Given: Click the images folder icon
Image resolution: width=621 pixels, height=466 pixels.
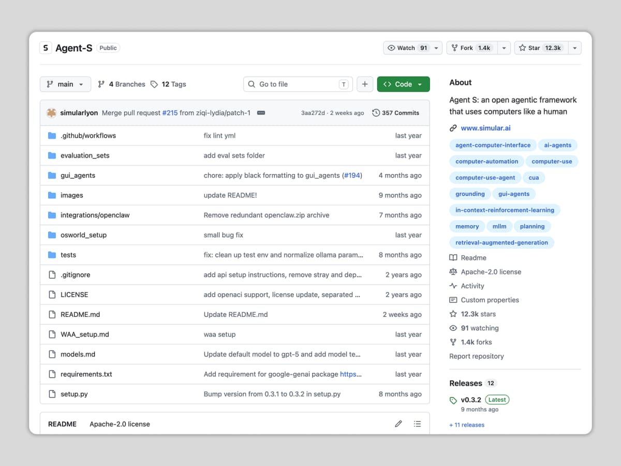Looking at the screenshot, I should click(52, 195).
